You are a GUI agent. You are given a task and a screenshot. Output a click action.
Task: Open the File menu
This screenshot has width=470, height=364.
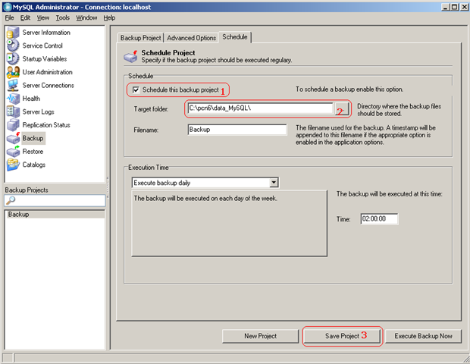tap(9, 18)
